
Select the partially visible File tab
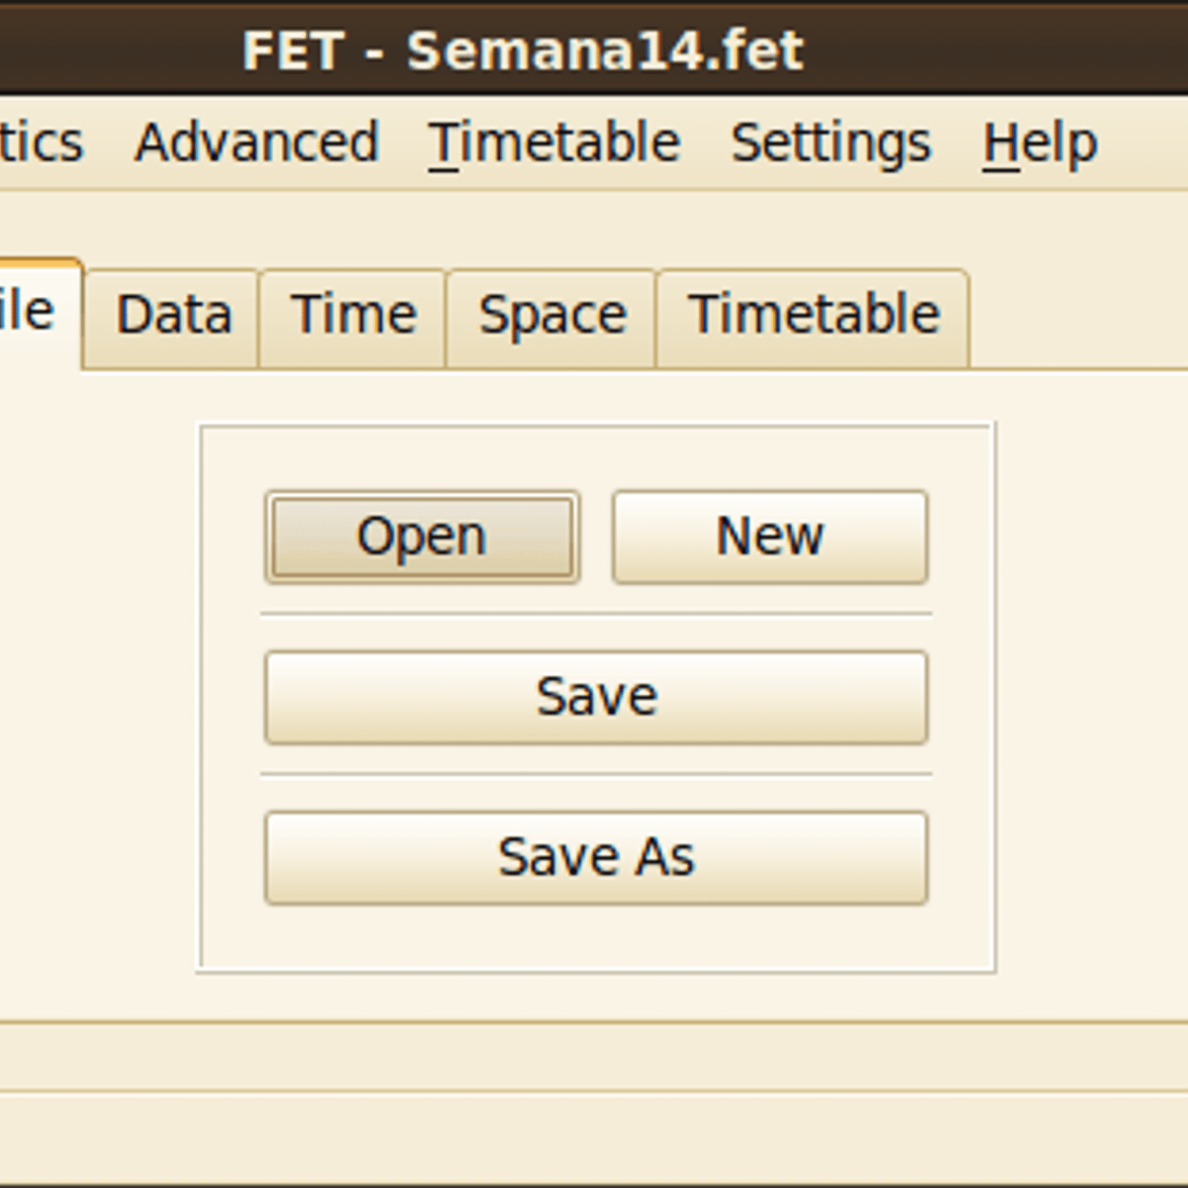tap(30, 312)
